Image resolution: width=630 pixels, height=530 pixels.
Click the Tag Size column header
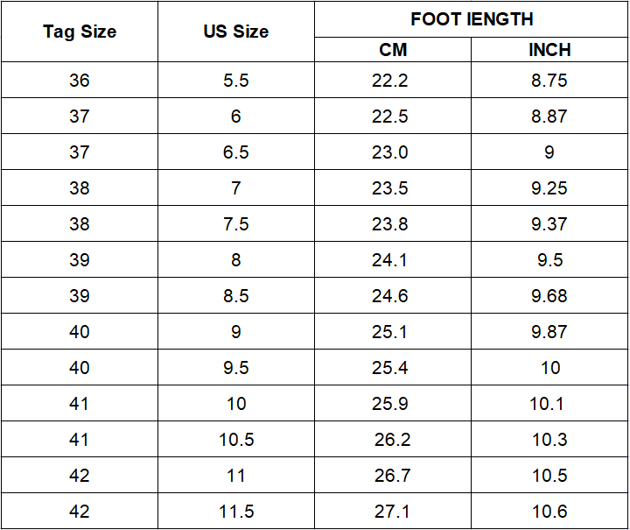tap(80, 32)
